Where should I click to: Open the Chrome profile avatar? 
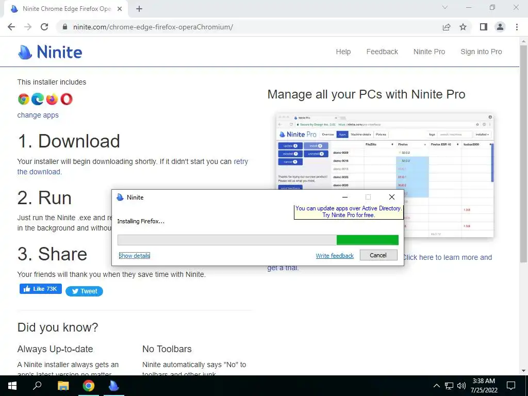500,27
